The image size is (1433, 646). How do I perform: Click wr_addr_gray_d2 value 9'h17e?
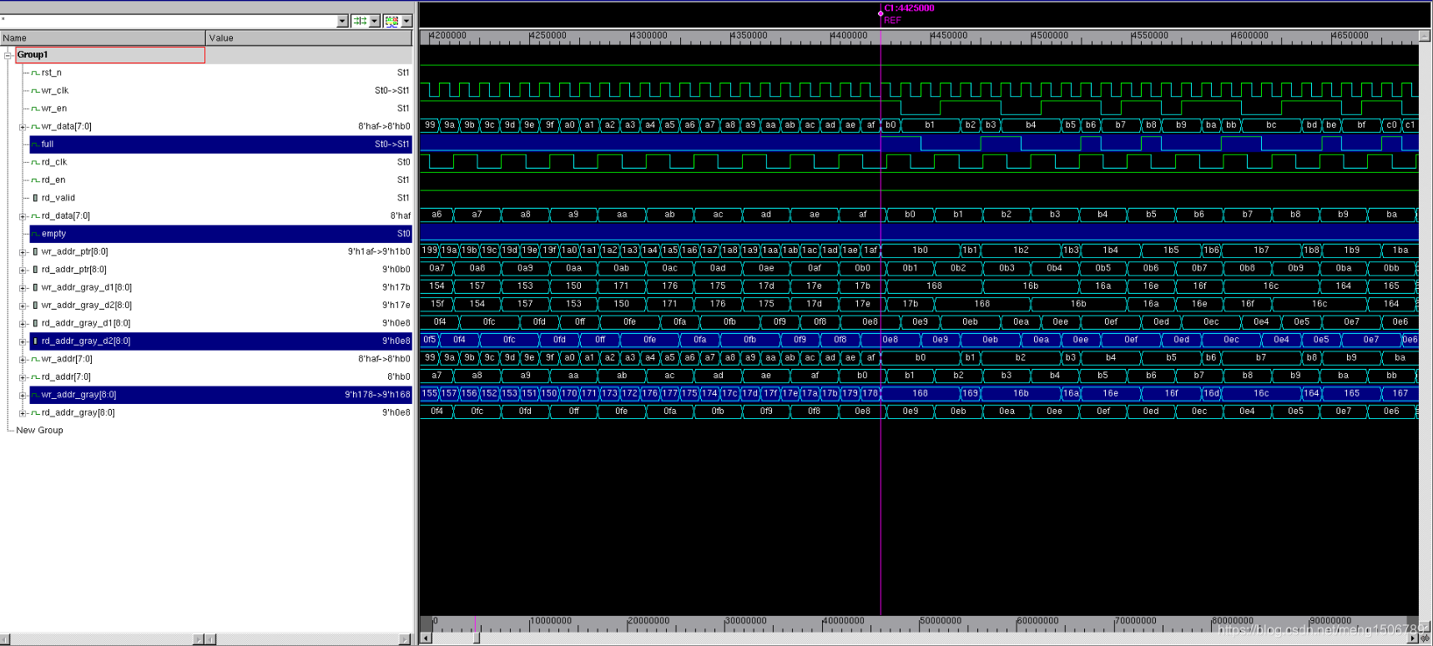396,305
